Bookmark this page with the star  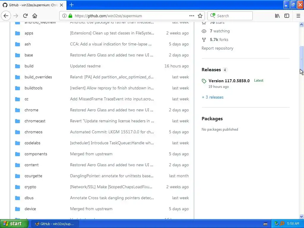coord(200,16)
